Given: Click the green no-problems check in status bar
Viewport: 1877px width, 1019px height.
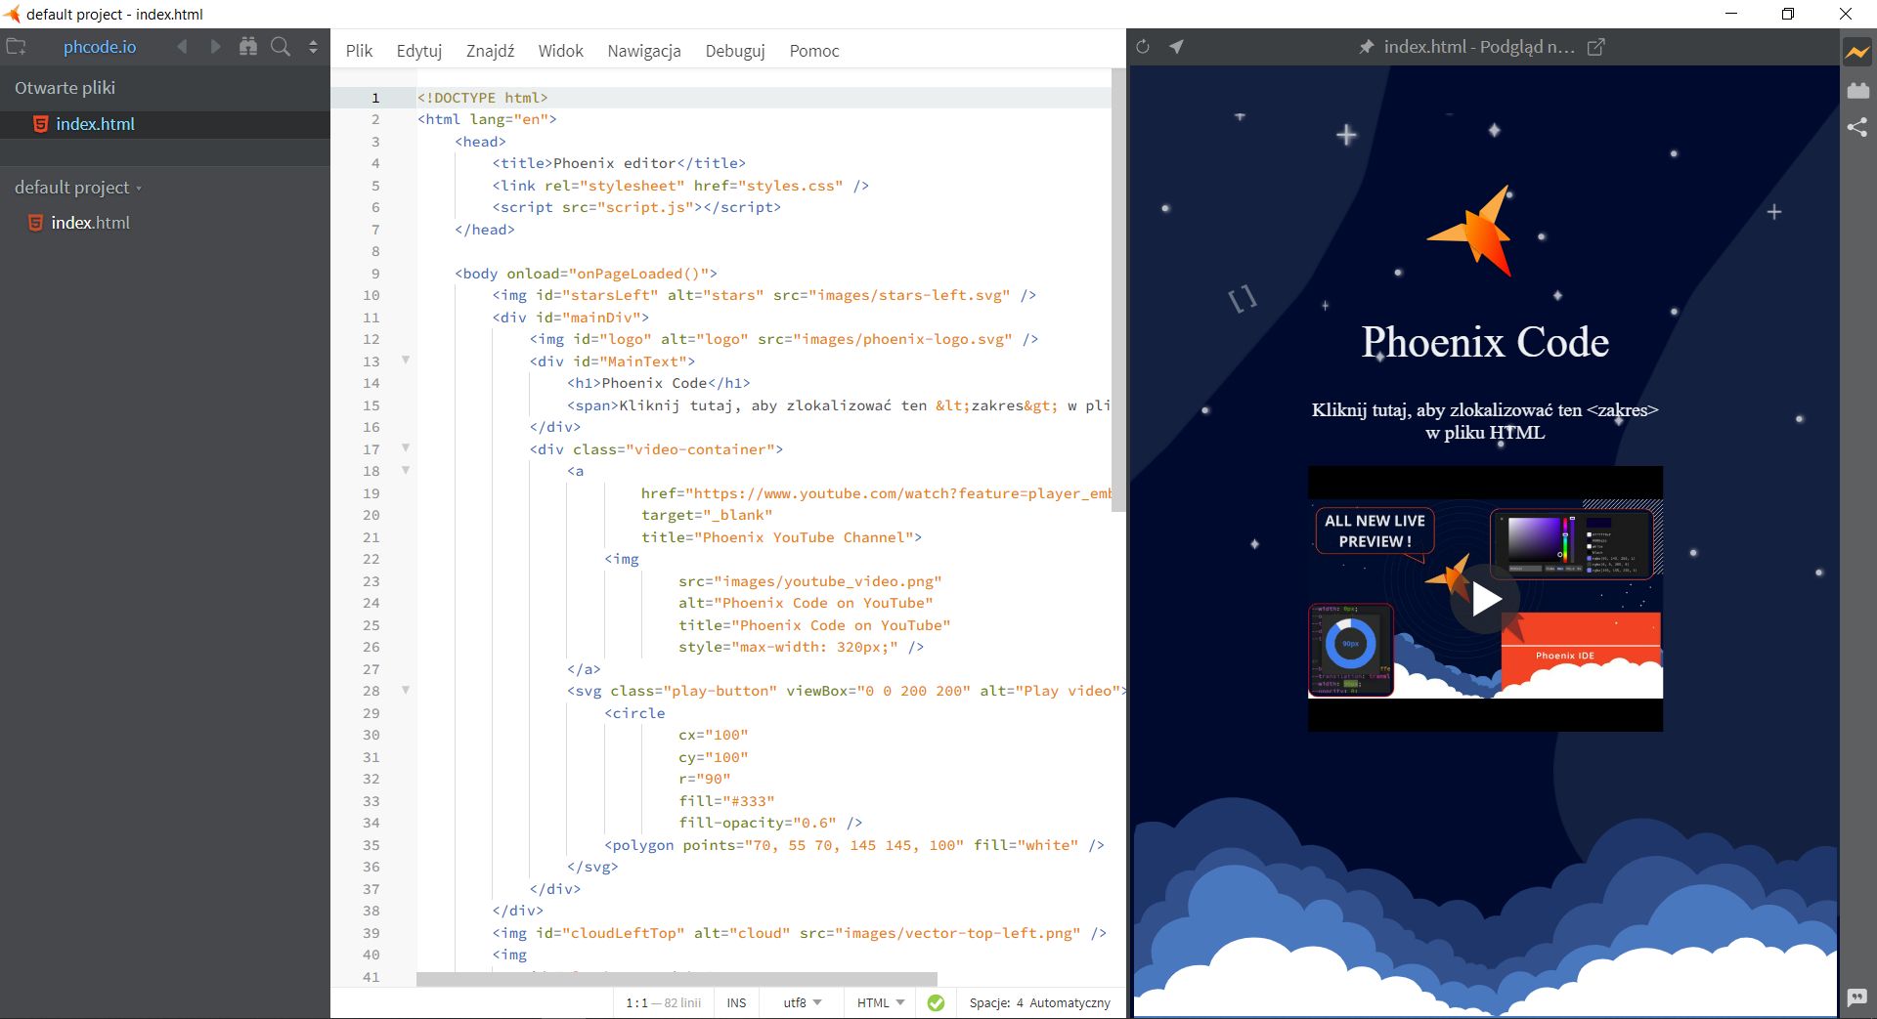Looking at the screenshot, I should (x=936, y=1003).
